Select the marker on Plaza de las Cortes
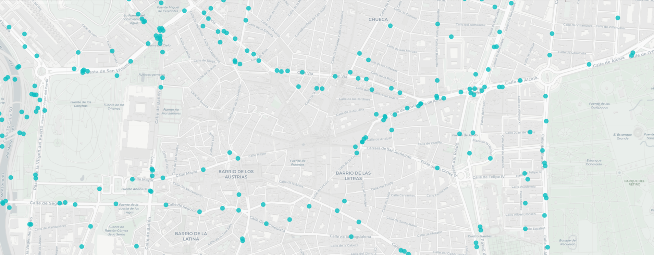Screen dimensions: 654x255 click(x=437, y=168)
